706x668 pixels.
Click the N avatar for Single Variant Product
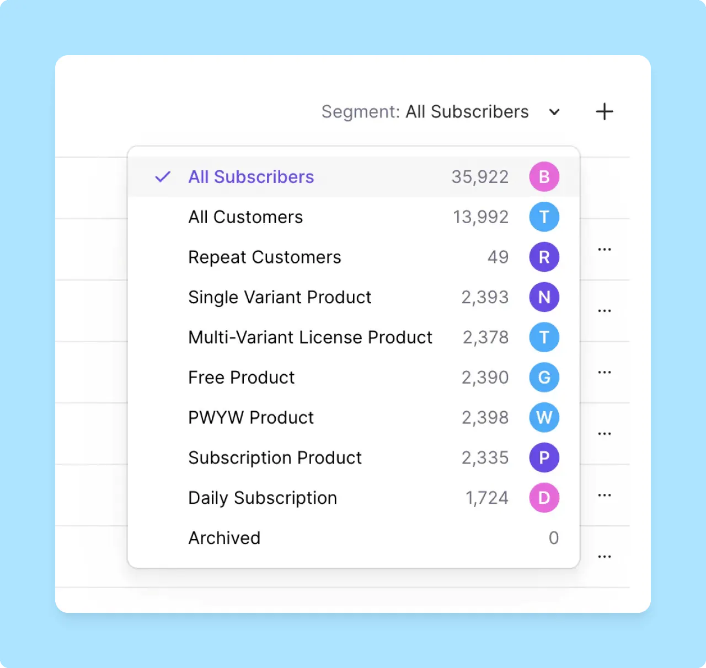pos(544,297)
